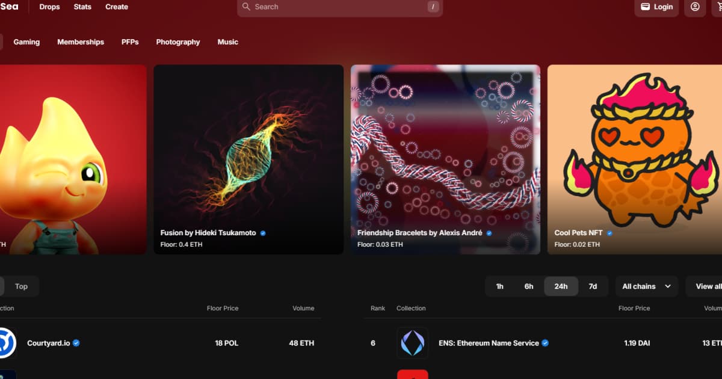
Task: Click Floor: 0.02 ETH text
Action: point(577,245)
